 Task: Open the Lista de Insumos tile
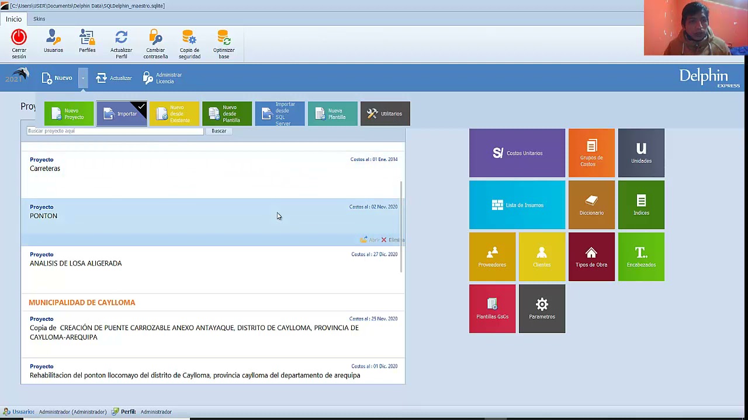(517, 205)
